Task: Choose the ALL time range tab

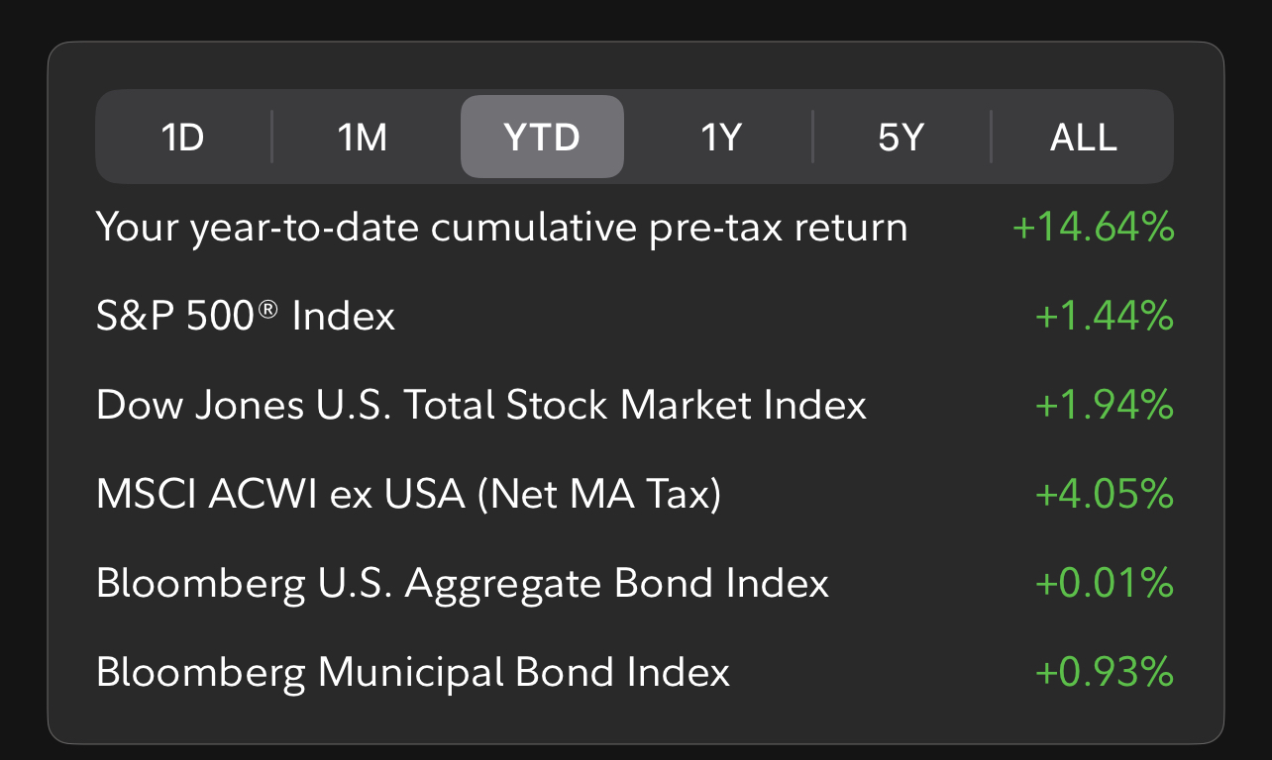Action: (x=1083, y=138)
